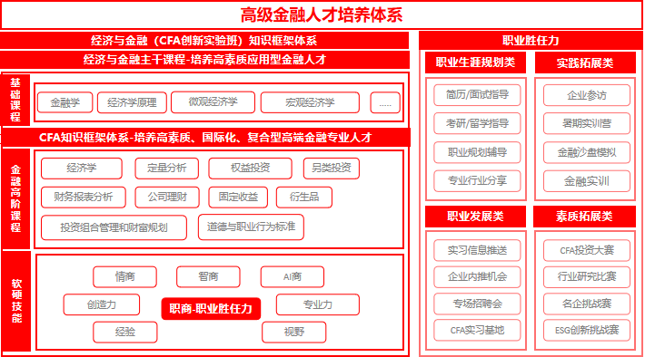
Task: Select the 专场招聘会 item
Action: (x=477, y=304)
